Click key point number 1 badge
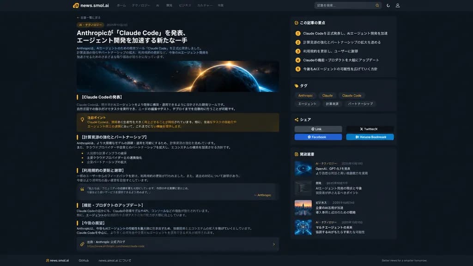 coord(298,33)
